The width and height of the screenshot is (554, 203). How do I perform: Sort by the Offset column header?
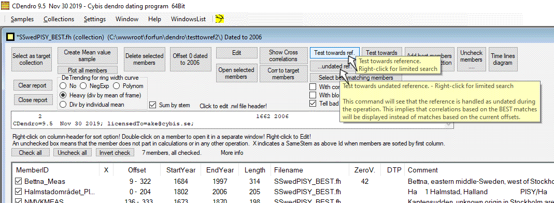point(137,170)
